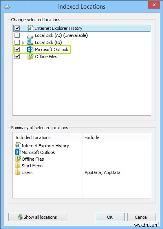Click the Users folder icon in summary
This screenshot has height=229, width=163.
click(18, 172)
